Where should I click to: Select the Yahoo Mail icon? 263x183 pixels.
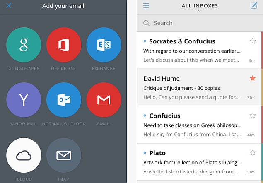(24, 100)
